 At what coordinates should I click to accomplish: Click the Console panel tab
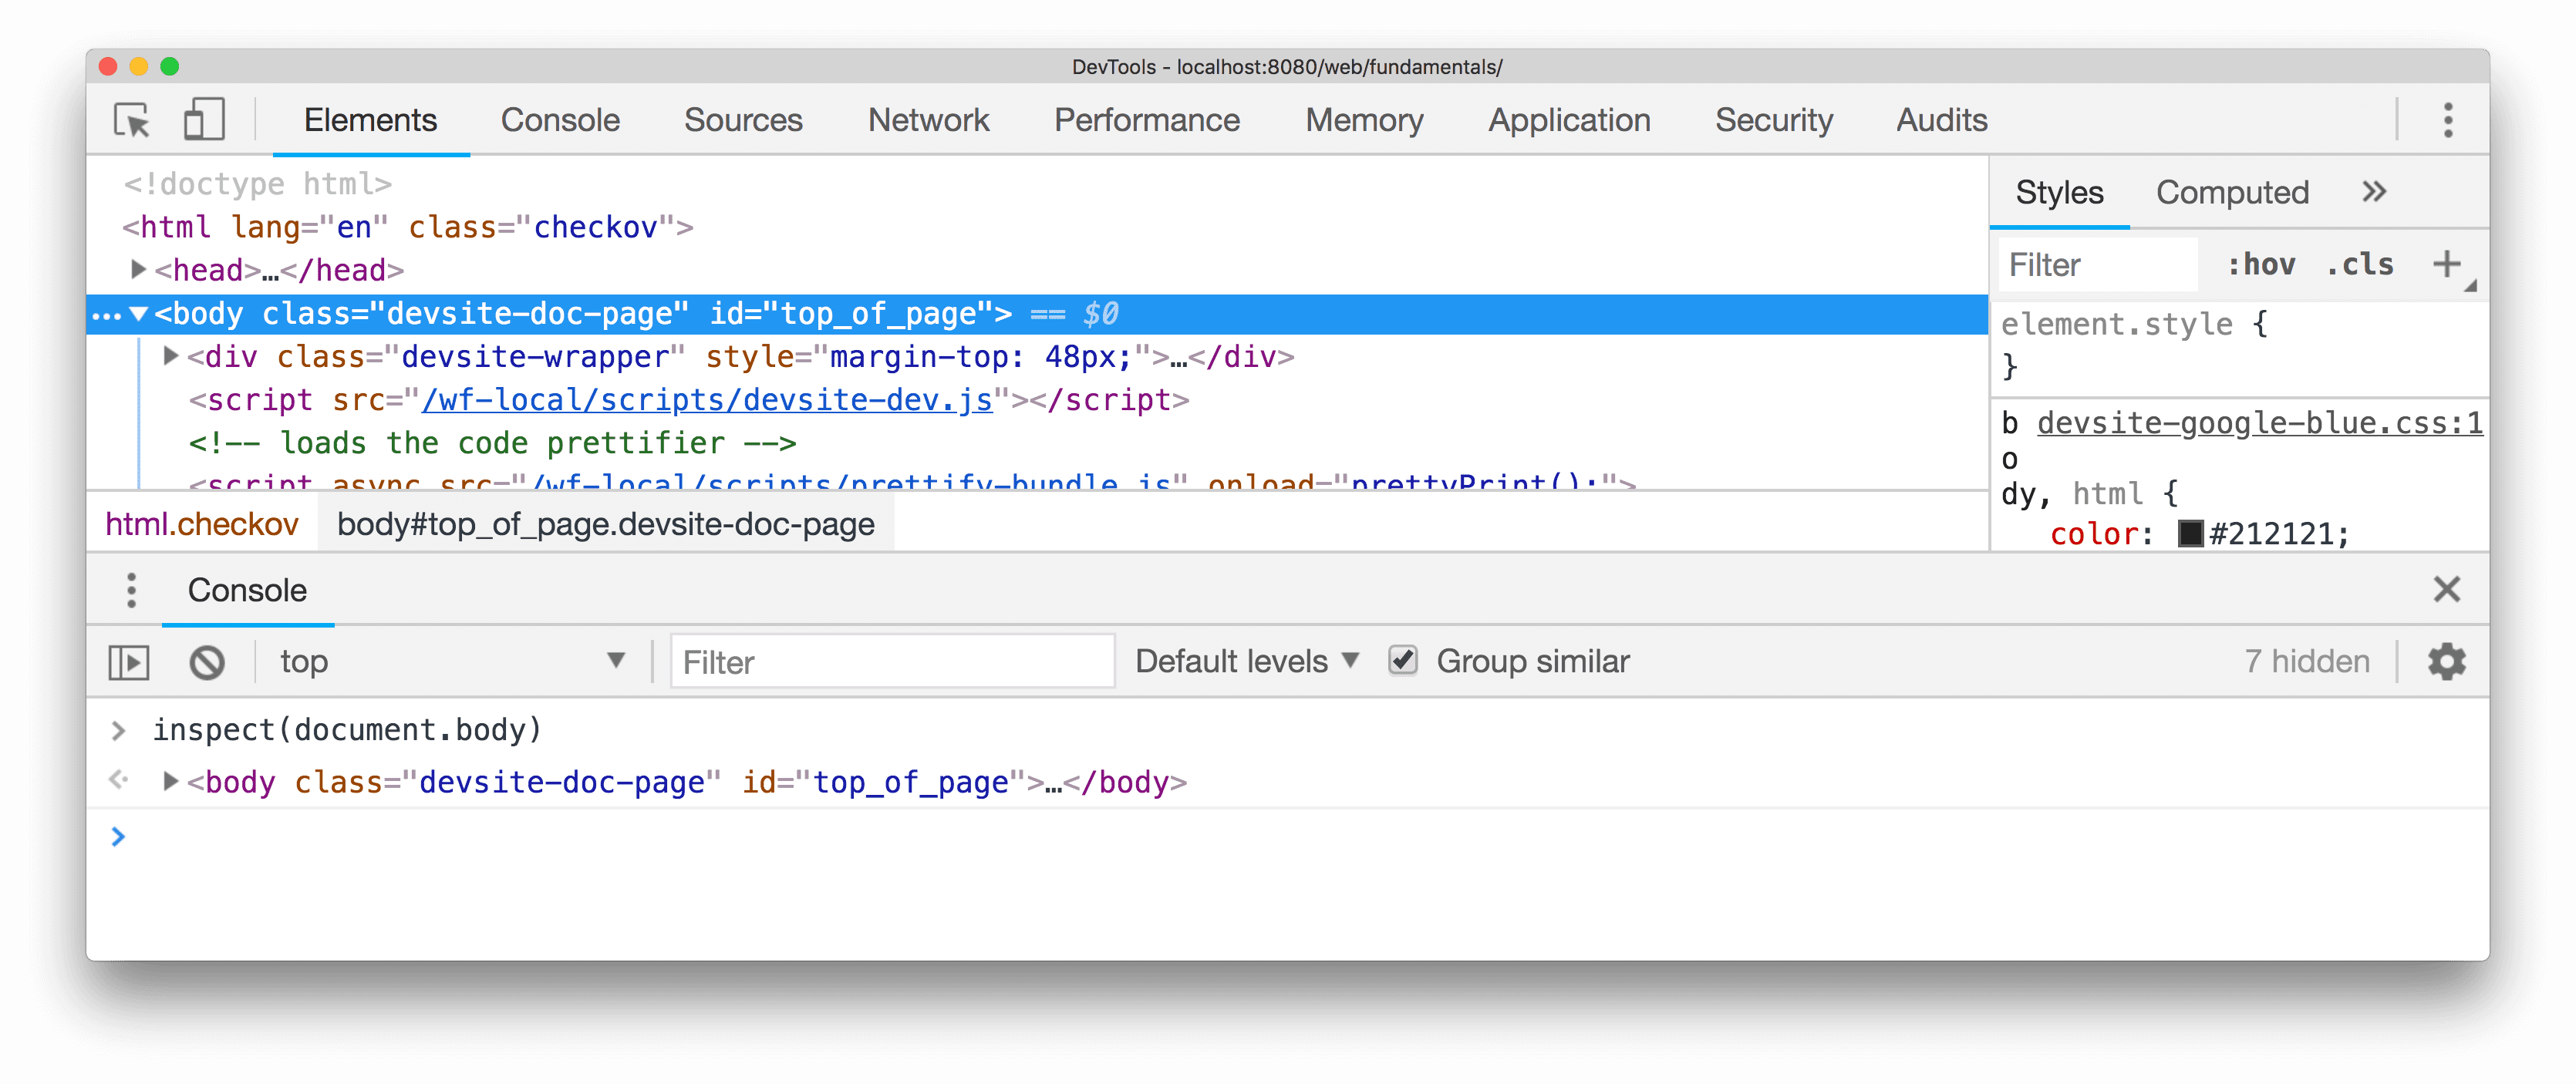[x=560, y=116]
